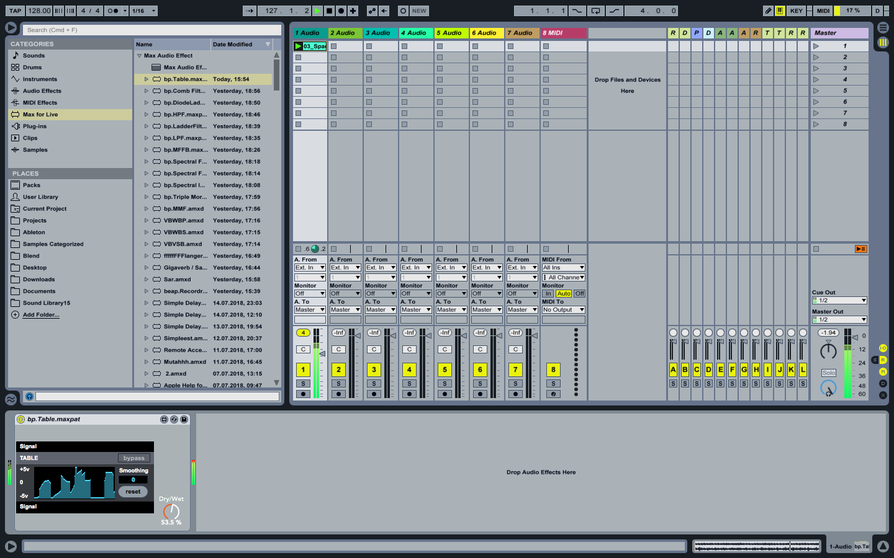Save the bp.Table device preset
The image size is (894, 558).
[x=184, y=420]
